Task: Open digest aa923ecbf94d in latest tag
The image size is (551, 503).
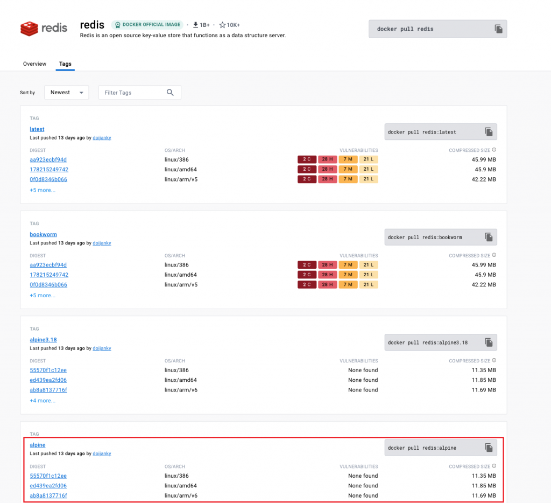Action: [48, 159]
